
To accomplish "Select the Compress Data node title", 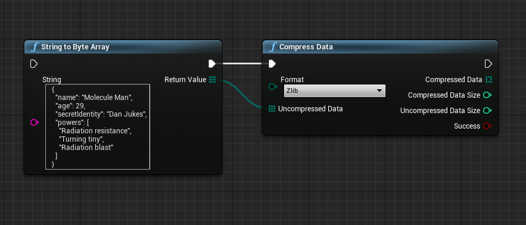I will click(306, 47).
